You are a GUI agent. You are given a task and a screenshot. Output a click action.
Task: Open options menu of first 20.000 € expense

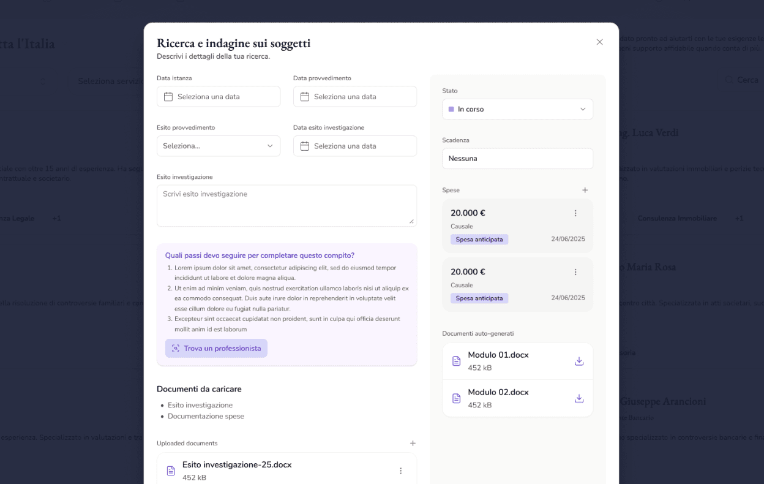[x=575, y=213]
